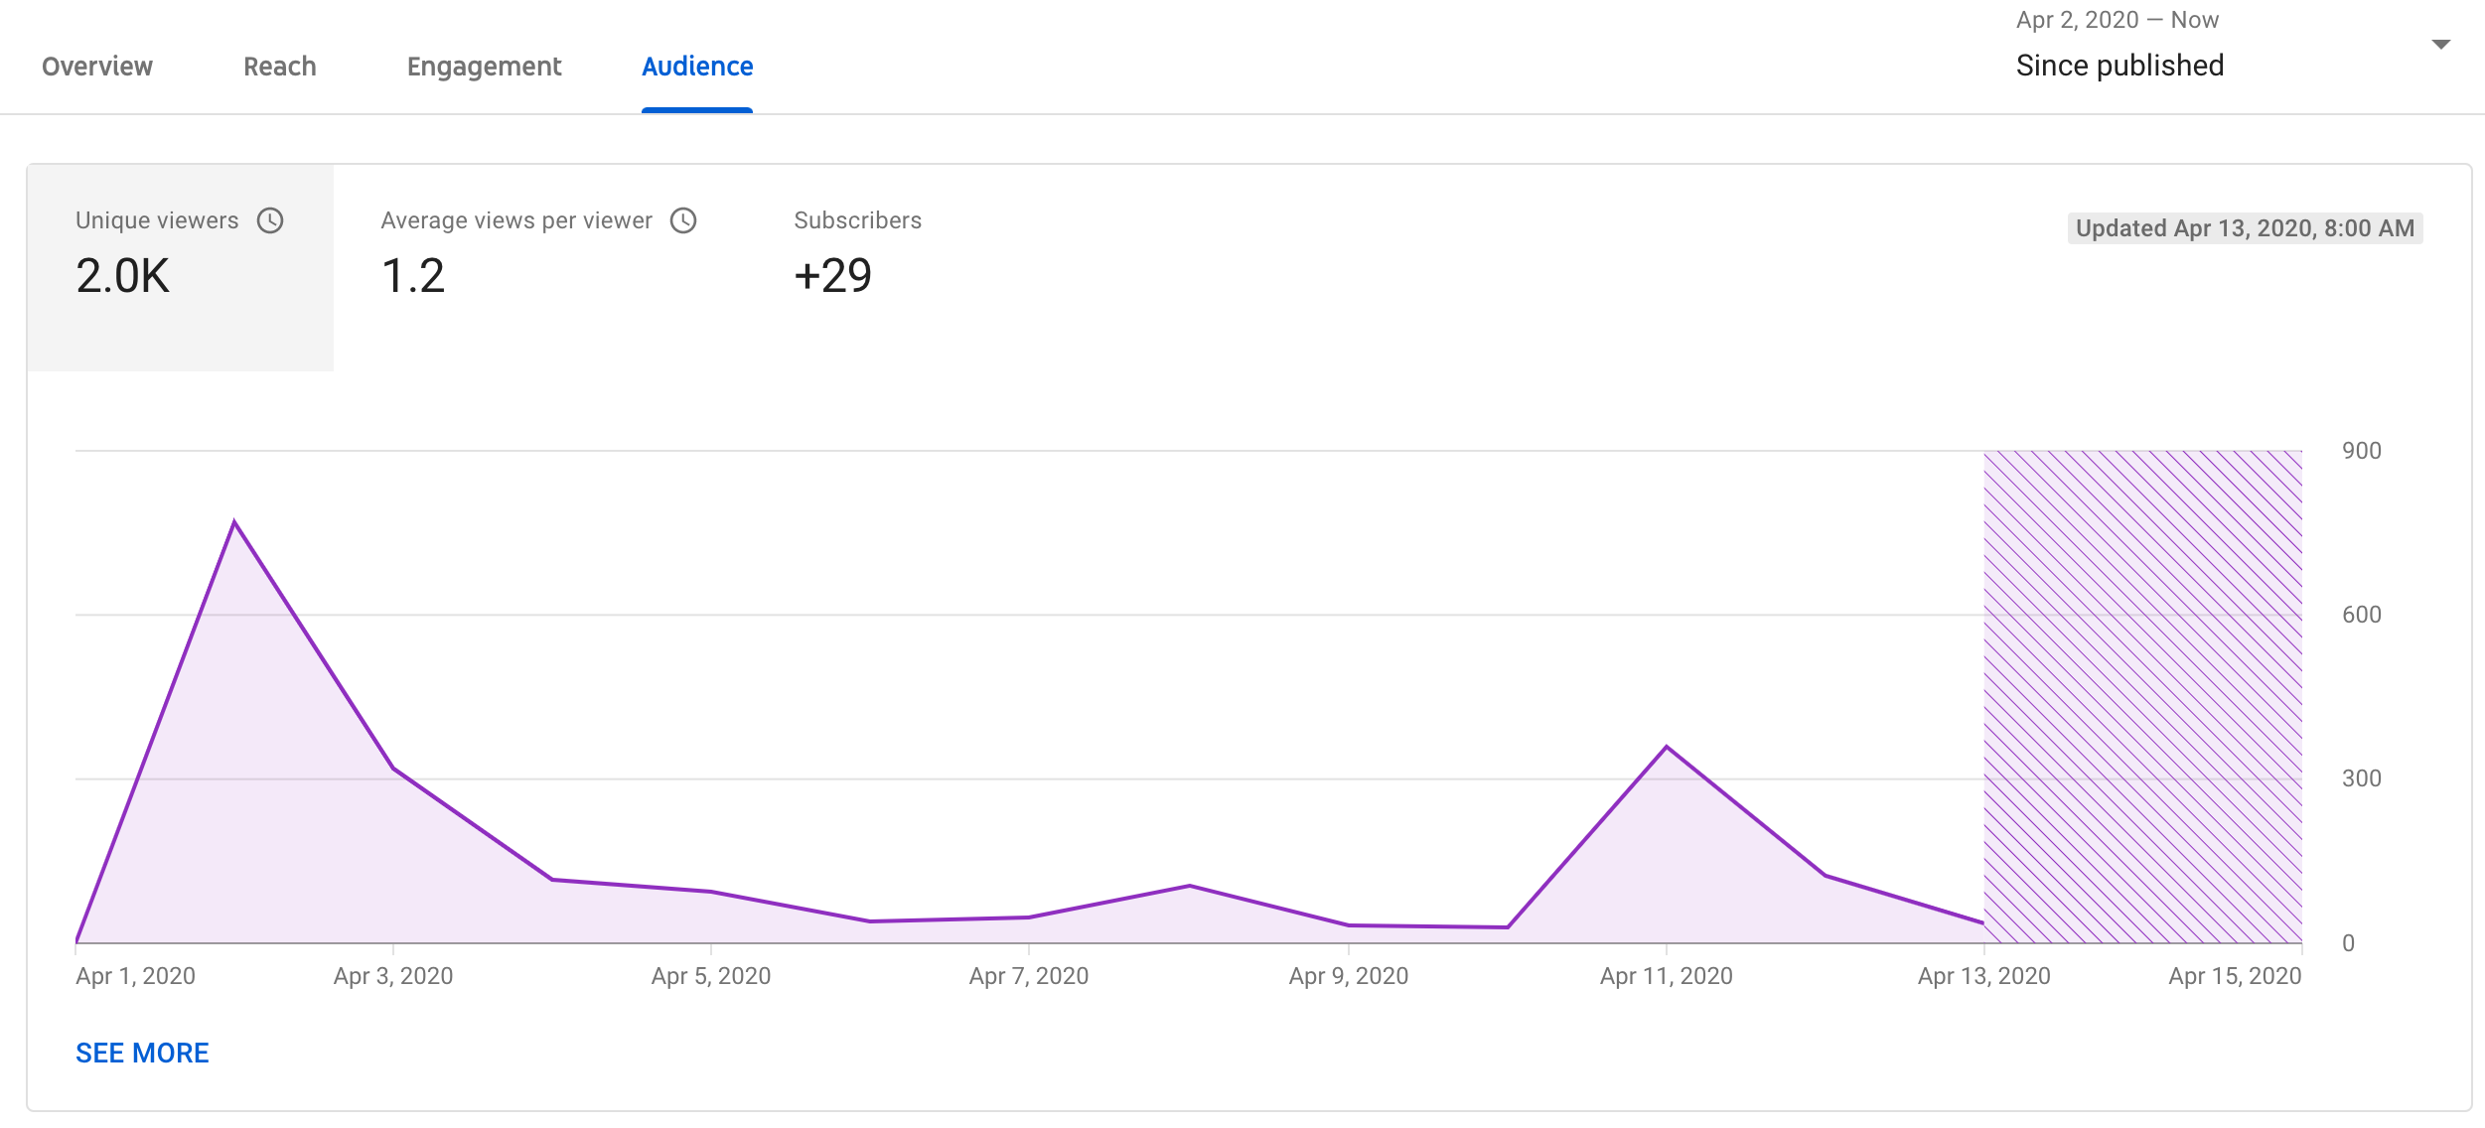Expand the 'Since published' date selector

coord(2120,66)
